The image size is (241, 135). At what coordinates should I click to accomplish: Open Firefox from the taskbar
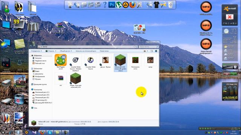tap(42, 132)
